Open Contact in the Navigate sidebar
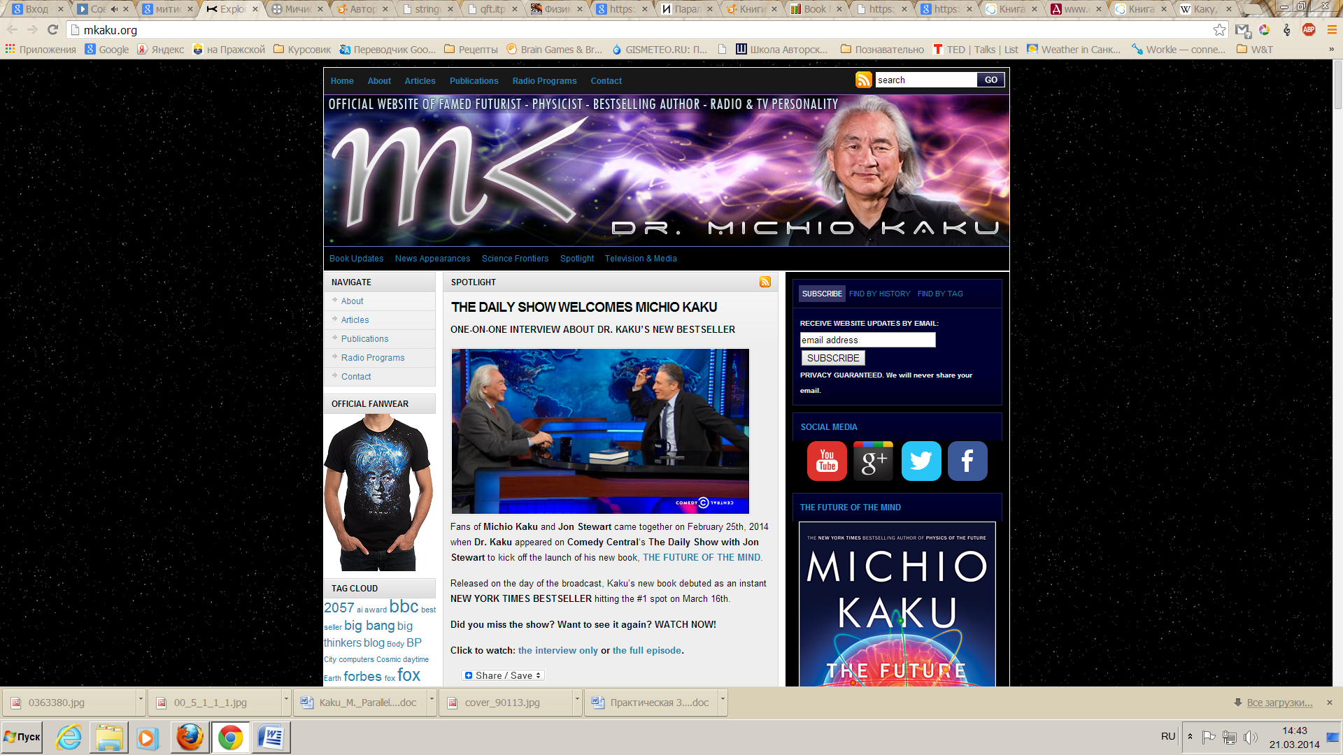1343x755 pixels. pyautogui.click(x=356, y=377)
